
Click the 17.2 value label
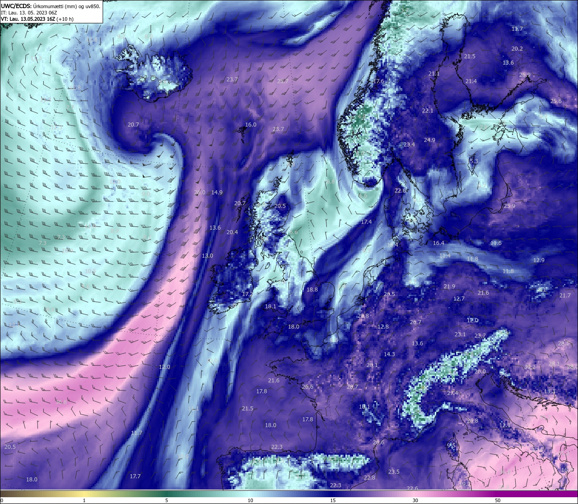pos(247,294)
